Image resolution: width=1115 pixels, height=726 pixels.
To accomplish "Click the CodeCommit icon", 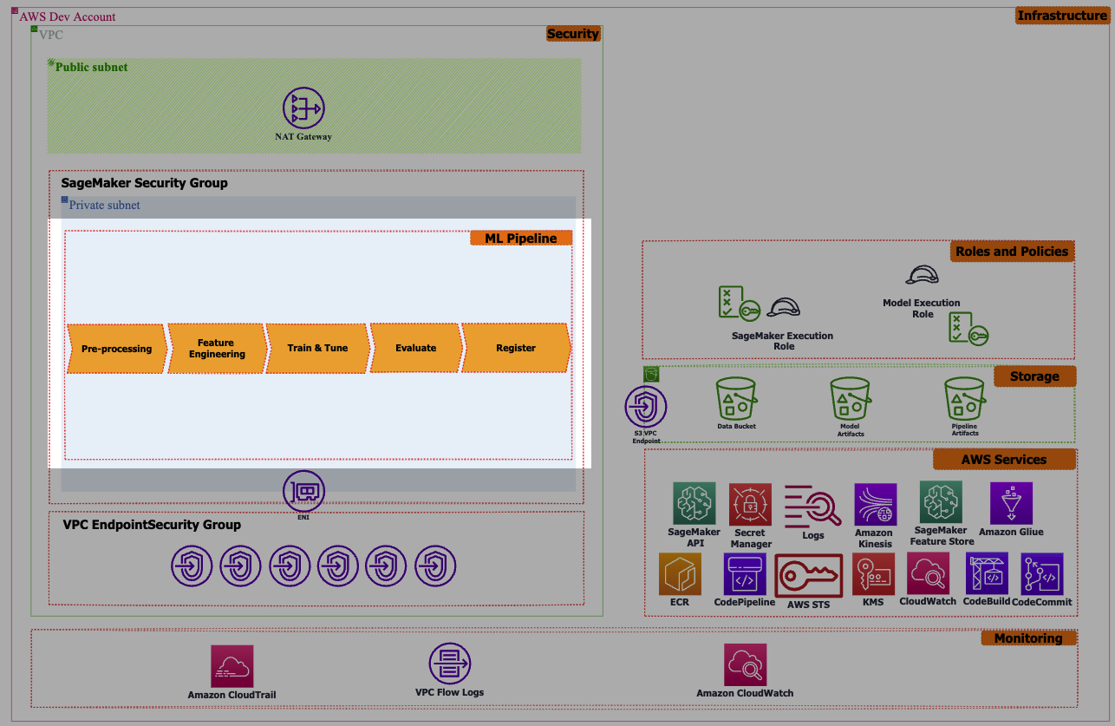I will tap(1042, 573).
